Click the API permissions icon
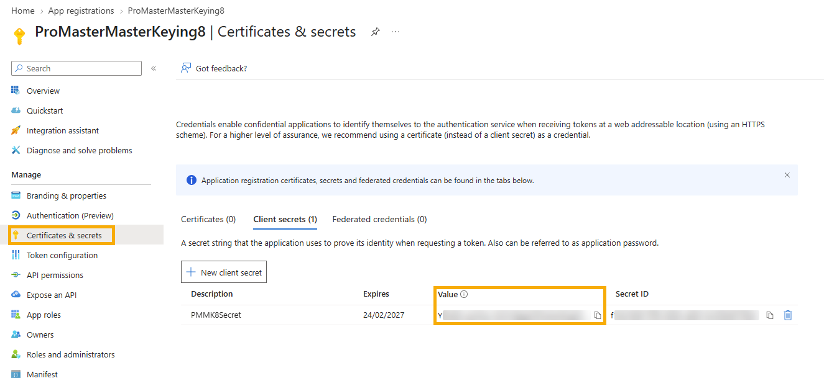Viewport: 824px width, 386px height. click(x=16, y=275)
